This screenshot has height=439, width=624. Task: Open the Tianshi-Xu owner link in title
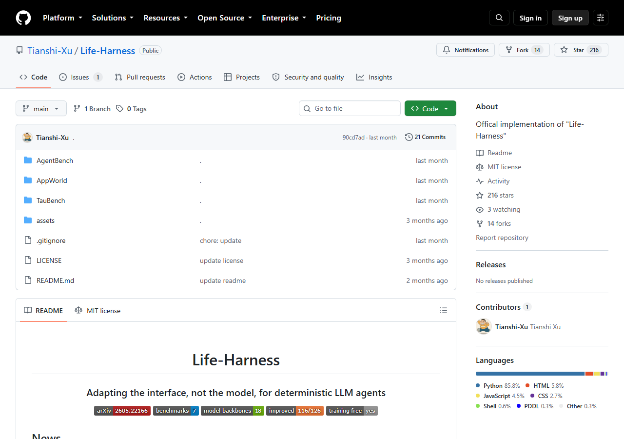pos(50,51)
